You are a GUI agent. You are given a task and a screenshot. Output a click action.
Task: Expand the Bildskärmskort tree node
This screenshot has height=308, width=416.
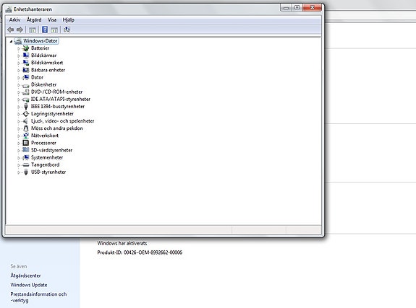[19, 63]
